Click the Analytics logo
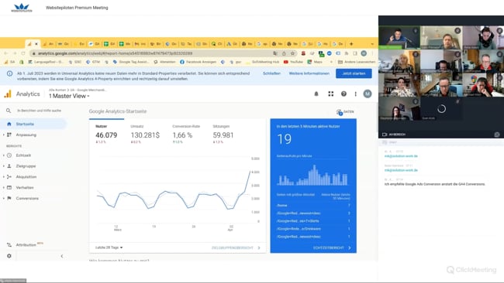Image resolution: width=504 pixels, height=283 pixels. click(x=22, y=94)
